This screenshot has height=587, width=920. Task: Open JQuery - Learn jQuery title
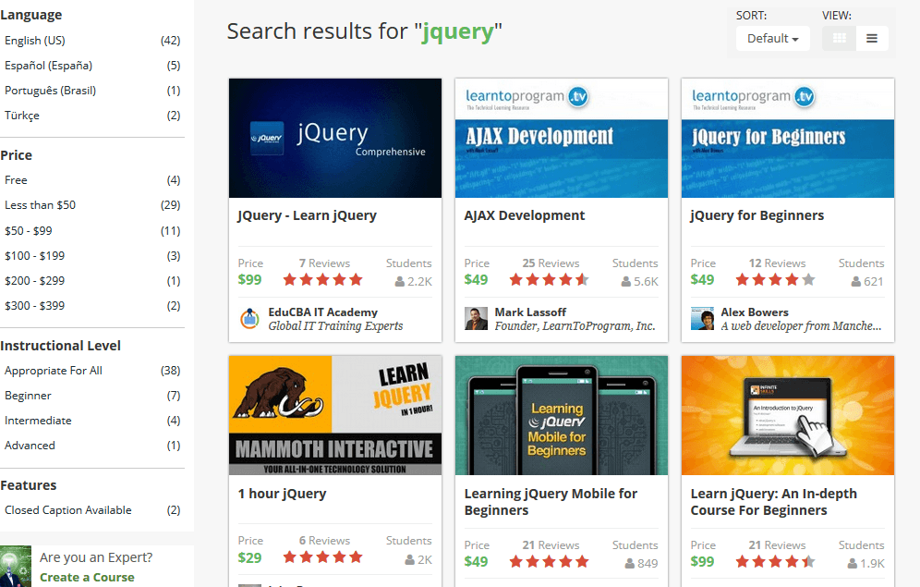click(307, 215)
